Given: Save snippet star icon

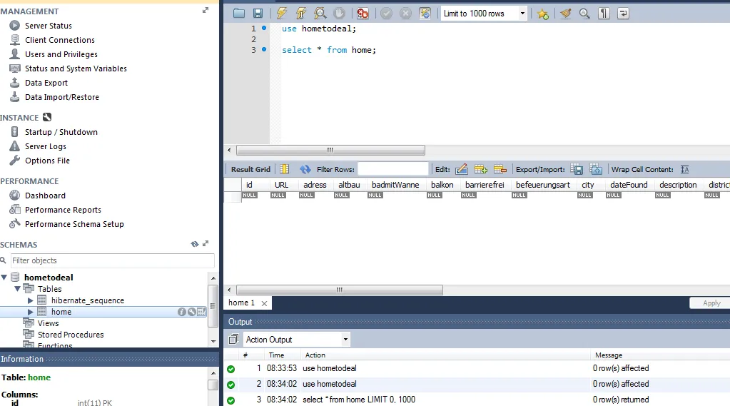Looking at the screenshot, I should click(x=542, y=14).
